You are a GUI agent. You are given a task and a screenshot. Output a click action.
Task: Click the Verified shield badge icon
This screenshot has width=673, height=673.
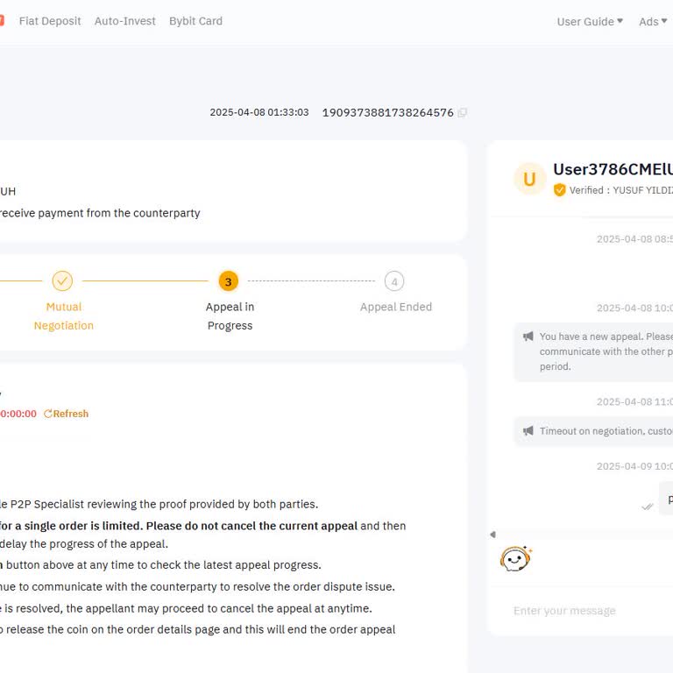(x=559, y=189)
